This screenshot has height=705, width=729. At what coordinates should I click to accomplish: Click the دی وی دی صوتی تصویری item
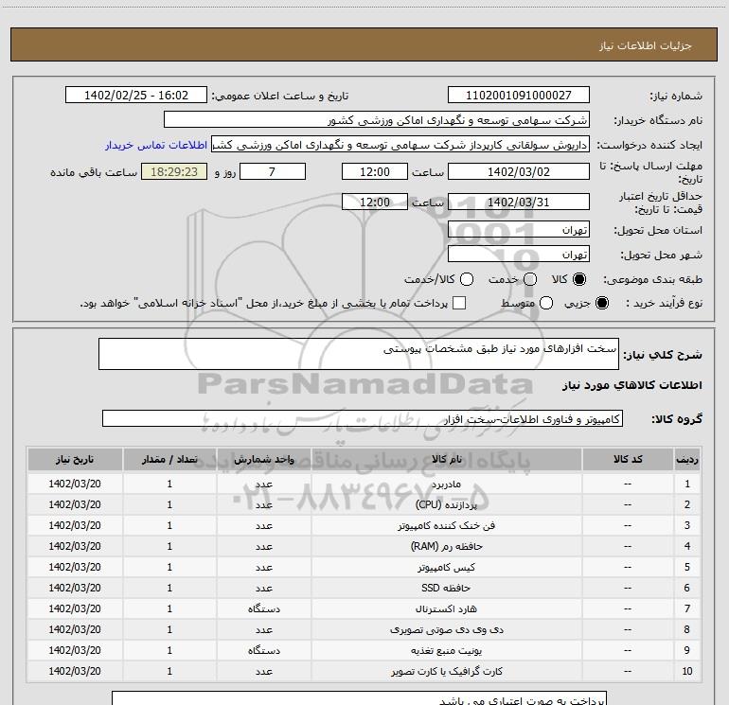[446, 629]
